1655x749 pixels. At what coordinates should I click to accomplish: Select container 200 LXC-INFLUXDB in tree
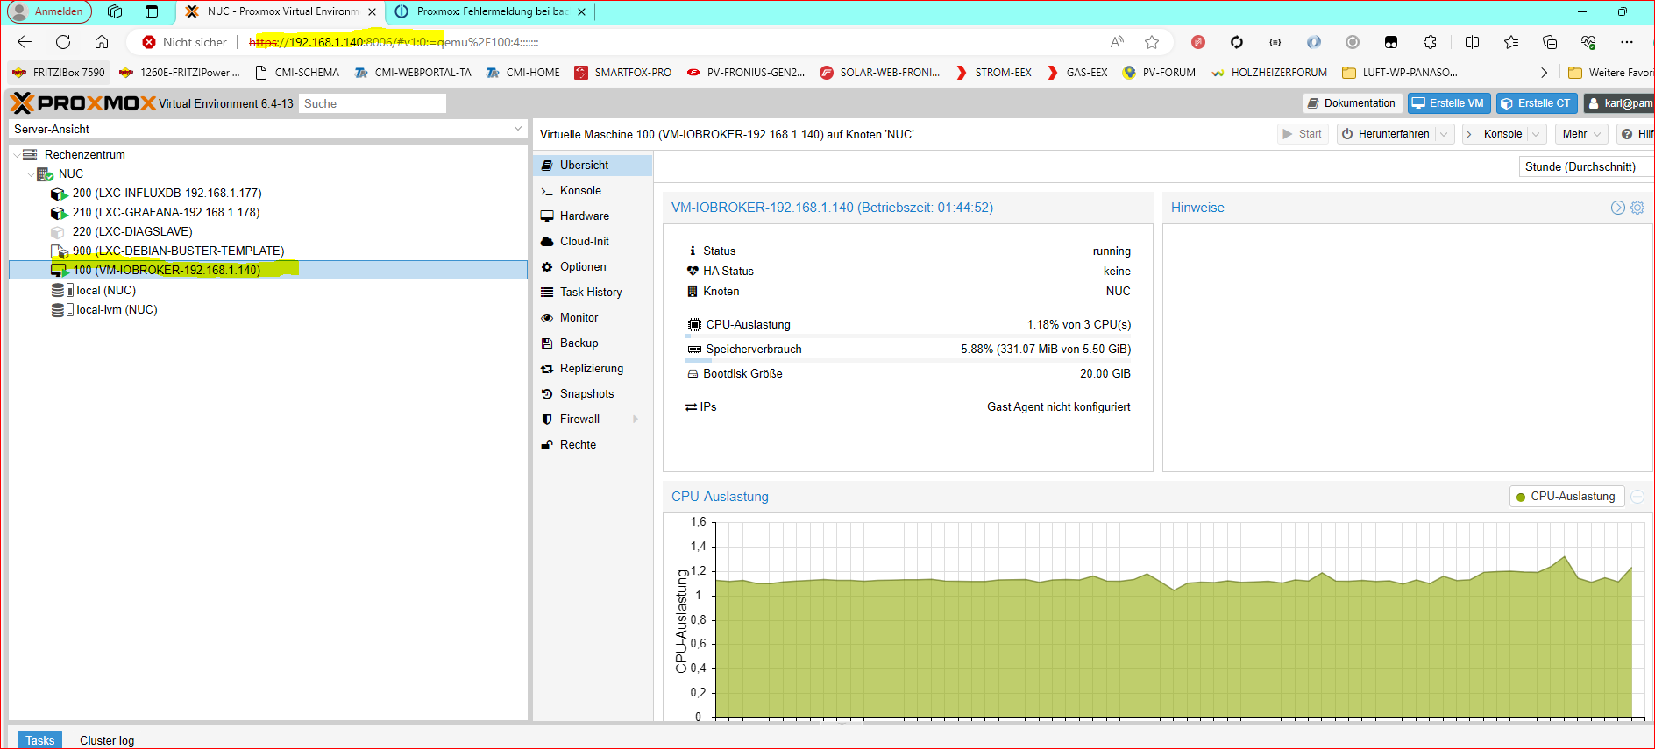[167, 193]
